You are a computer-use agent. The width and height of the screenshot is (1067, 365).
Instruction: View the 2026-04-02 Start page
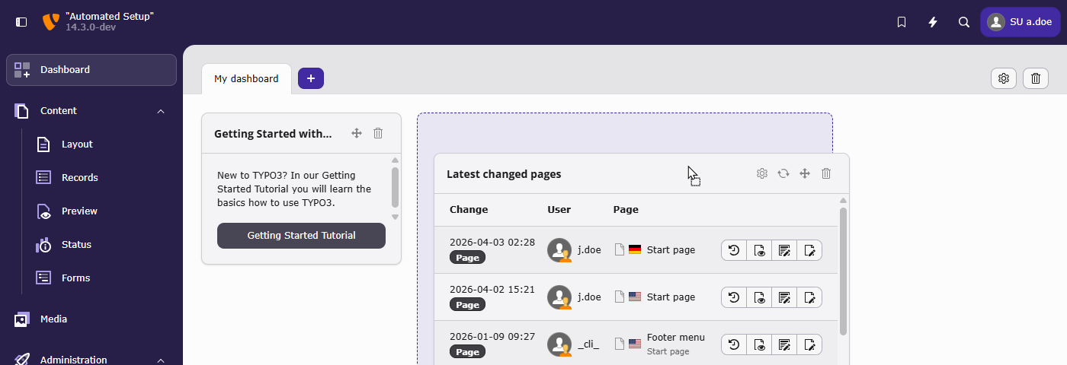pos(759,297)
